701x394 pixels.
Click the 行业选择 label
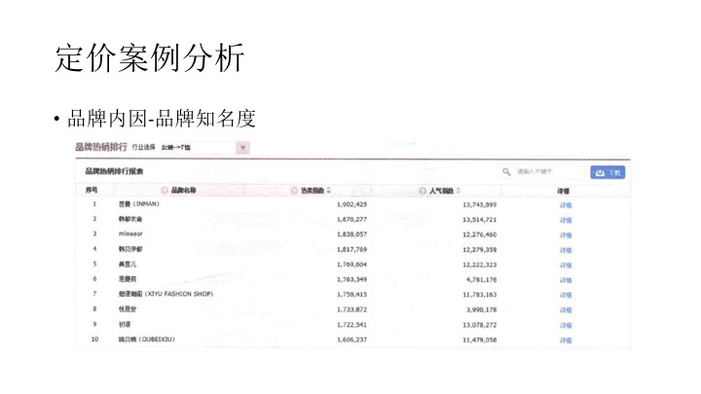(143, 147)
